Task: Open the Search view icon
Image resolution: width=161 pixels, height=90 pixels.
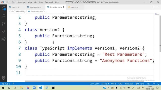Action: click(x=4, y=16)
